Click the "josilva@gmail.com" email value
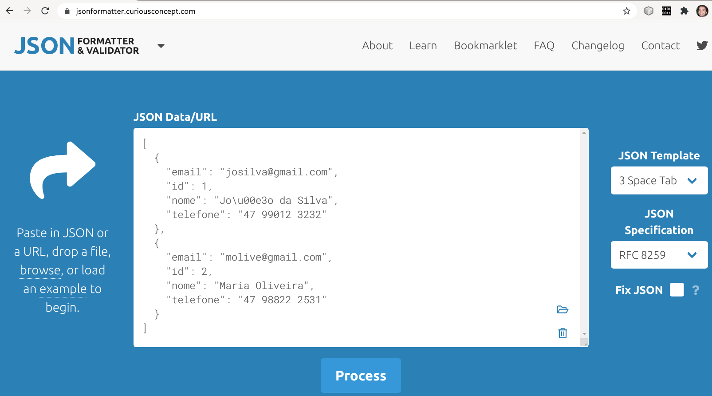The width and height of the screenshot is (712, 396). tap(276, 172)
